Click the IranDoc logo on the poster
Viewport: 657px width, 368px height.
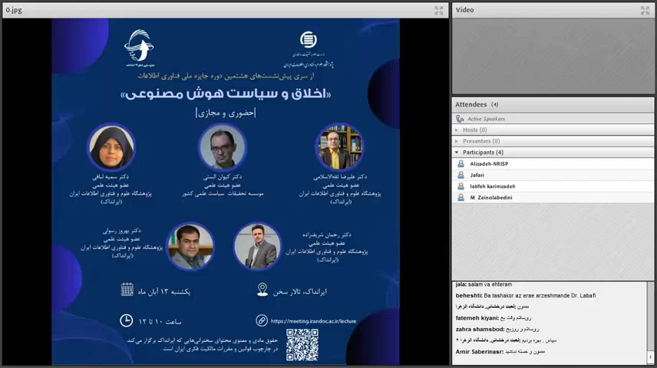coord(309,40)
